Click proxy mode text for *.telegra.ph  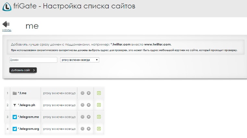(x=59, y=105)
